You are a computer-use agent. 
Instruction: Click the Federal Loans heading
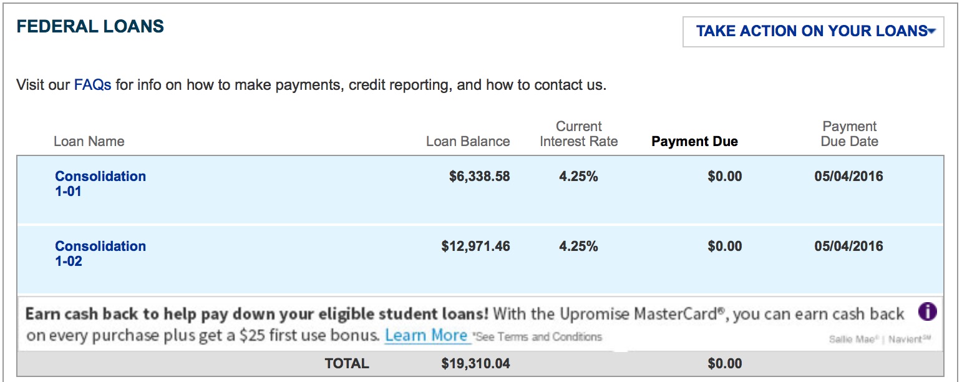(90, 26)
